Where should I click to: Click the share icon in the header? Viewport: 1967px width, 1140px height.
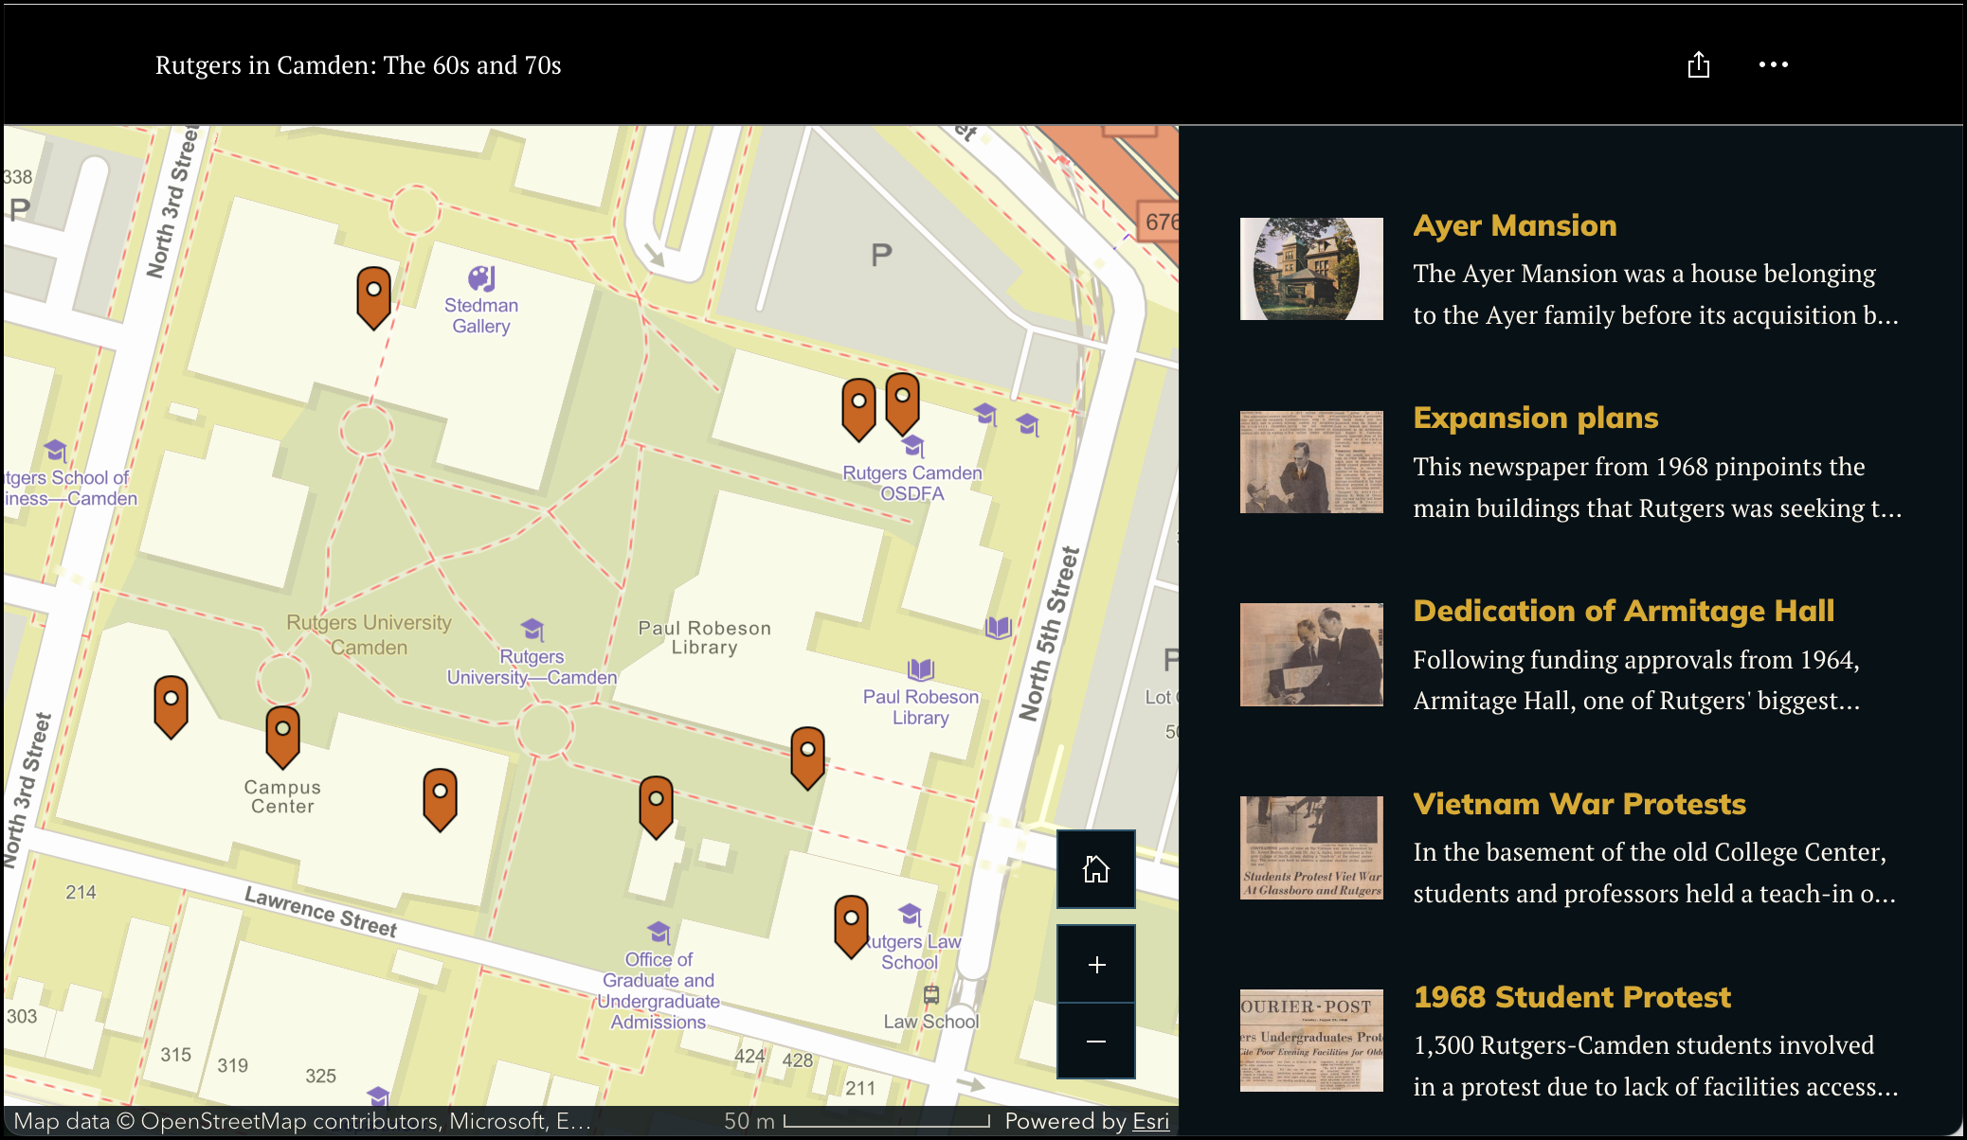[x=1698, y=64]
